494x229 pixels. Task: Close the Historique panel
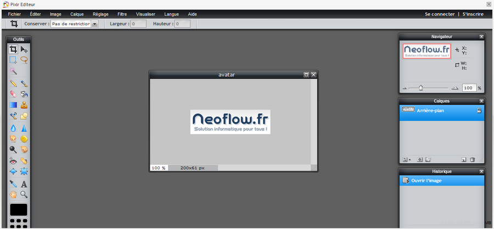coord(481,172)
